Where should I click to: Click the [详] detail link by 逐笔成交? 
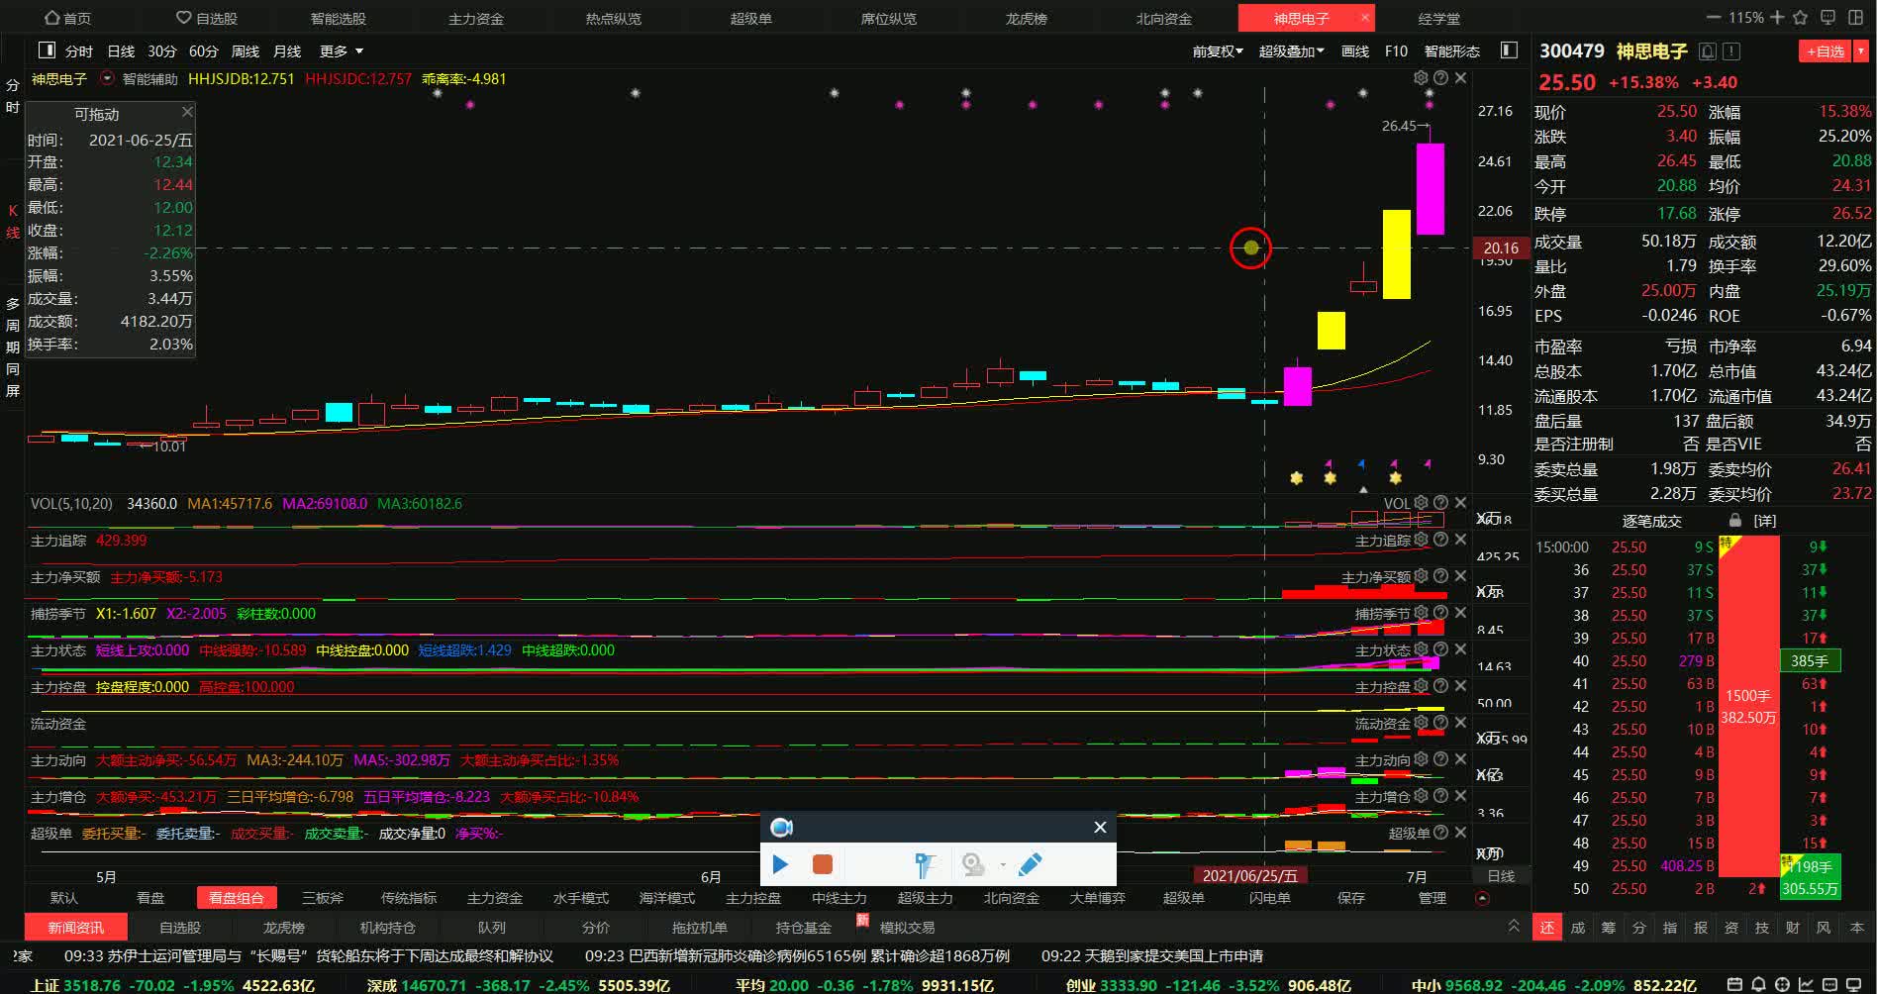pyautogui.click(x=1765, y=521)
